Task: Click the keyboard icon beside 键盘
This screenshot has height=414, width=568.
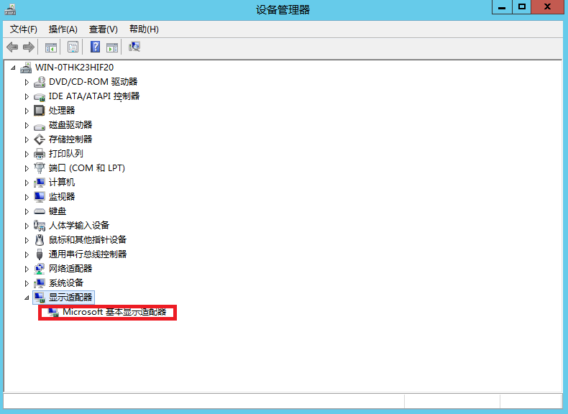Action: pyautogui.click(x=40, y=211)
